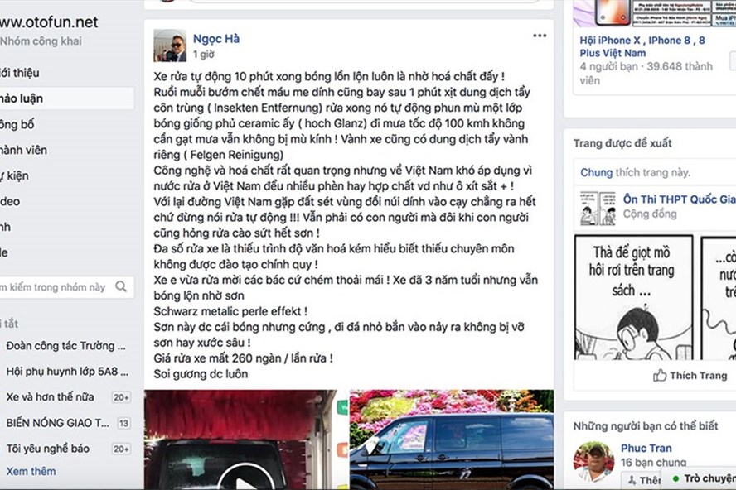This screenshot has height=490, width=736.
Task: Play the car wash video
Action: pos(246,478)
